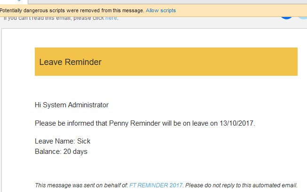This screenshot has width=307, height=192.
Task: Click the Allow scripts link
Action: point(160,10)
